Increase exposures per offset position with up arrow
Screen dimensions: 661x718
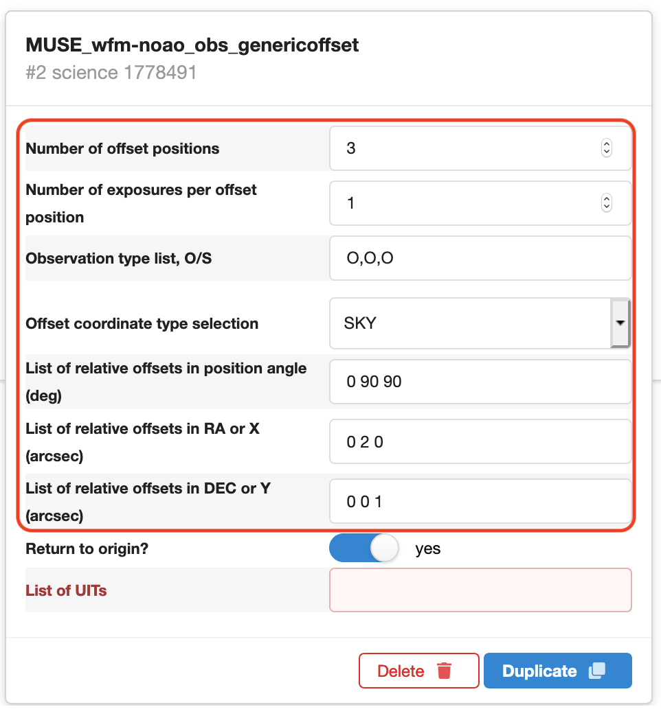click(x=607, y=199)
